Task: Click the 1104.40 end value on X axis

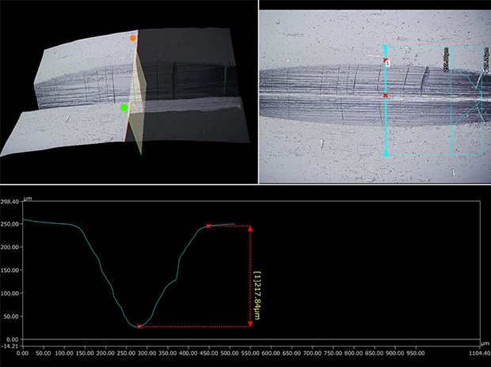Action: [x=478, y=353]
